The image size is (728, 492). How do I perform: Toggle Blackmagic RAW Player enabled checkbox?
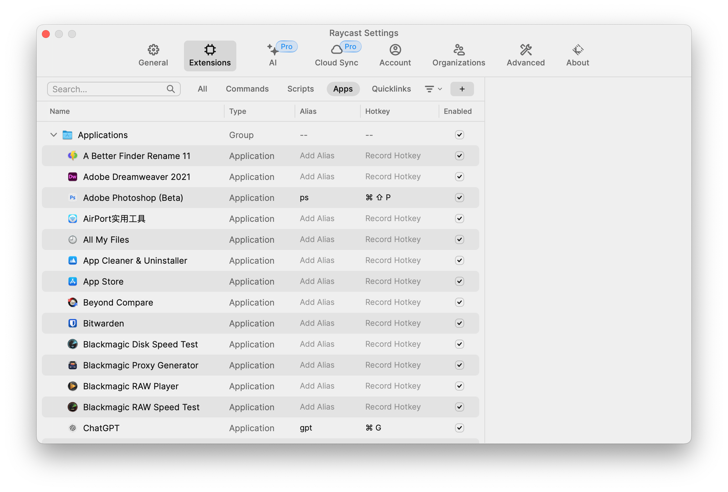[459, 386]
